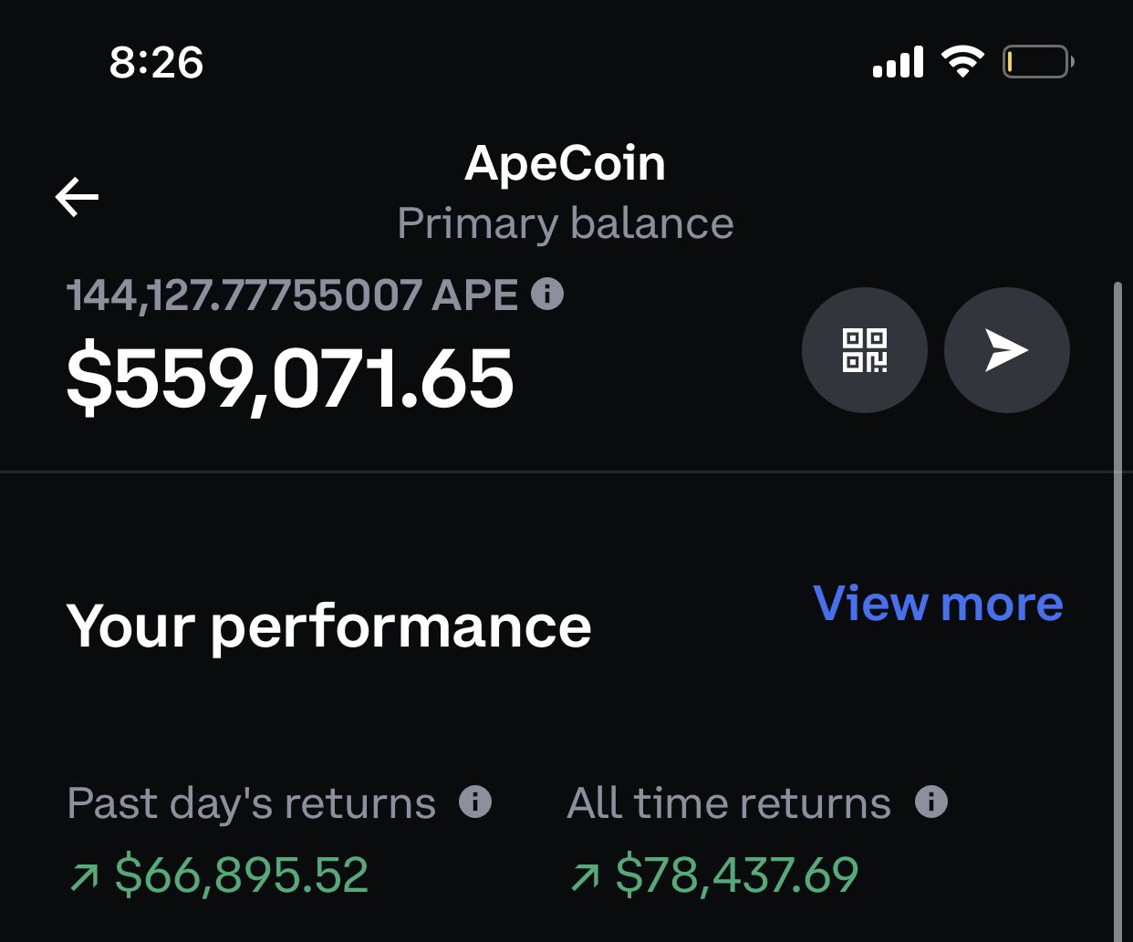Tap the 144,127.77755007 APE amount
Viewport: 1133px width, 942px height.
(293, 295)
